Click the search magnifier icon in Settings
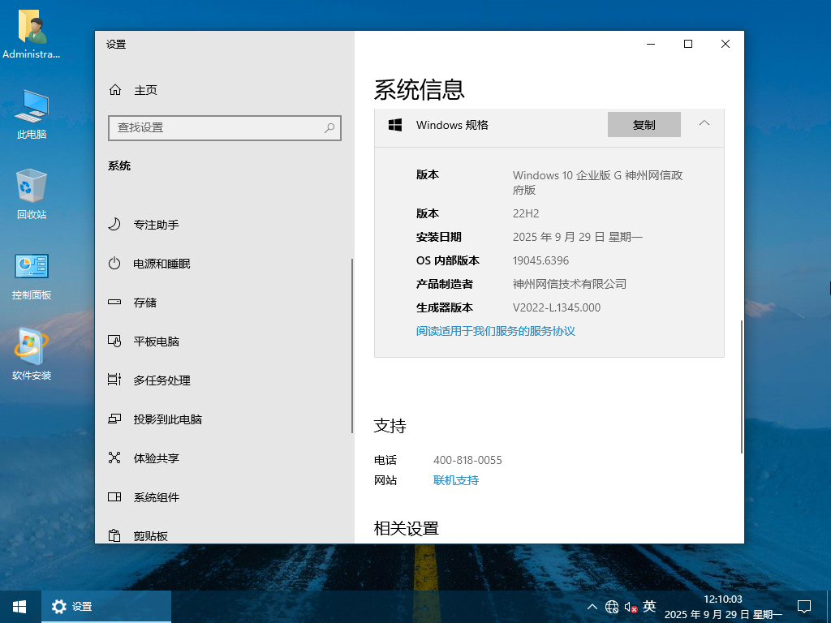Screen dimensions: 831x623 pos(329,127)
